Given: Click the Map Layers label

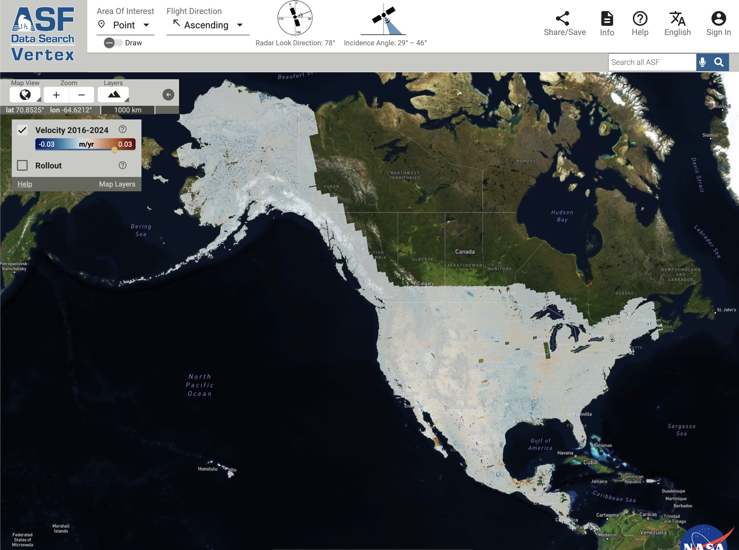Looking at the screenshot, I should point(117,184).
